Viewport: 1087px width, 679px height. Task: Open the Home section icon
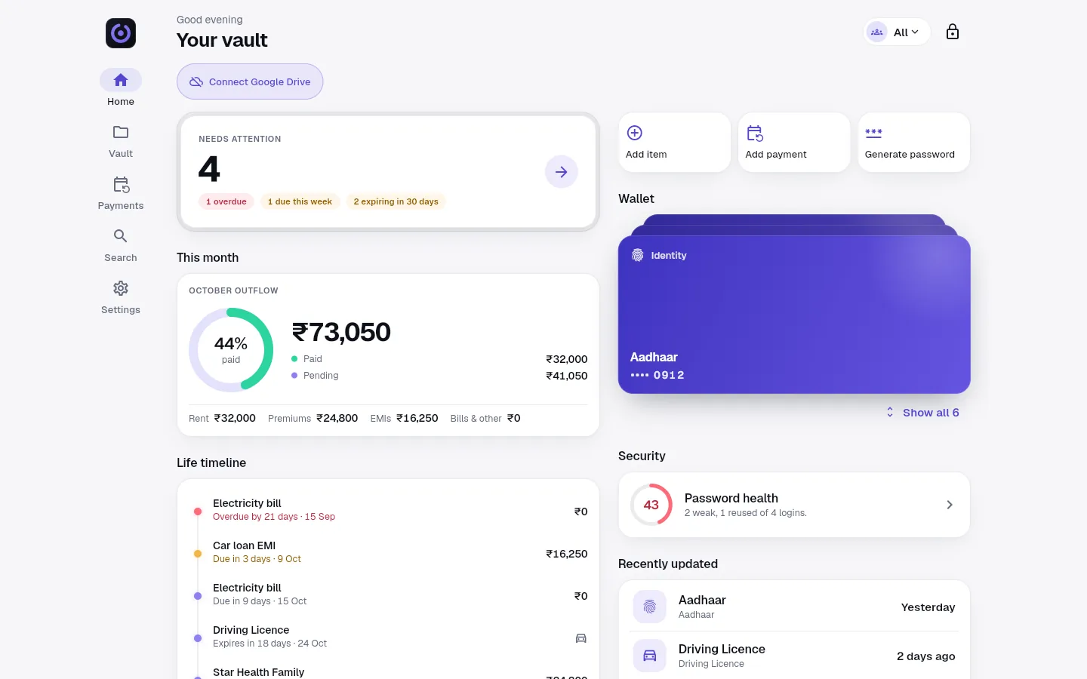pyautogui.click(x=121, y=80)
